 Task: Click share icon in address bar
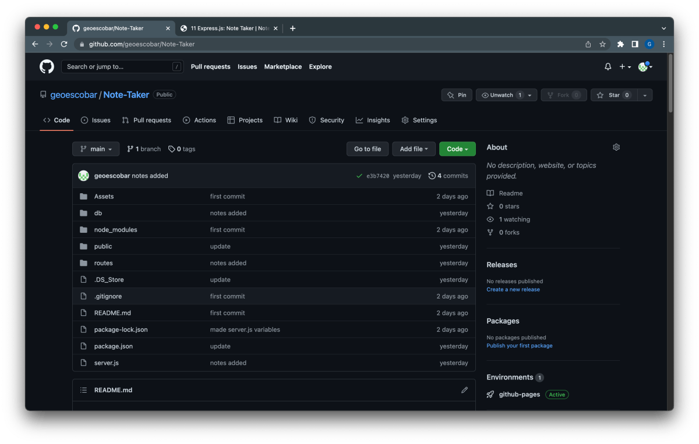pyautogui.click(x=588, y=44)
